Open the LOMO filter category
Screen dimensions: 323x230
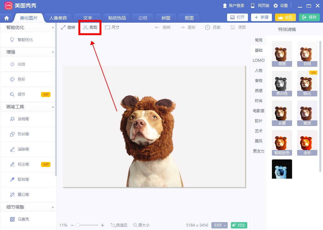tap(259, 60)
